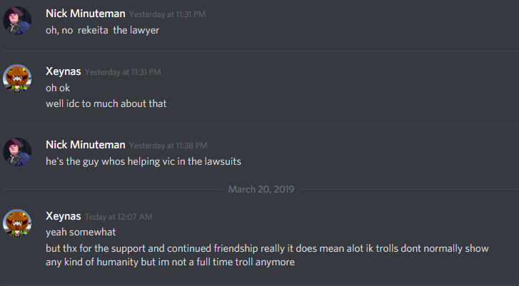519x286 pixels.
Task: Click the "March 20, 2019" date divider
Action: coord(261,189)
